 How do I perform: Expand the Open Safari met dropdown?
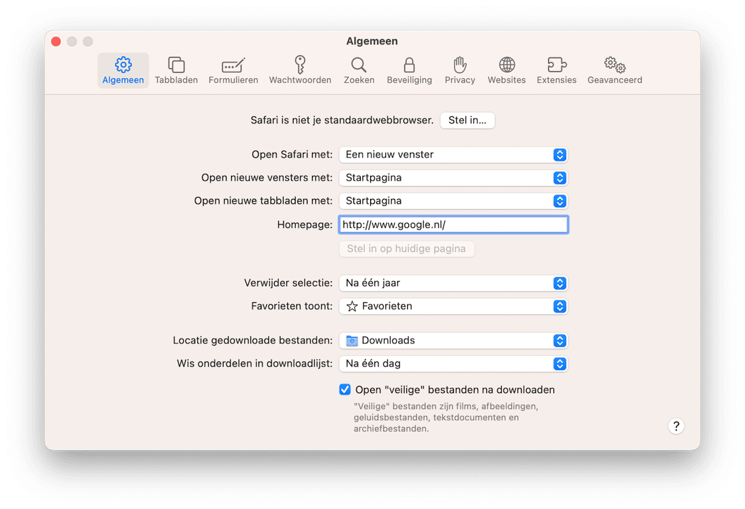453,155
